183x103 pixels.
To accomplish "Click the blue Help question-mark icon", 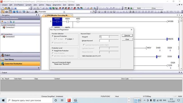I will tap(15, 8).
